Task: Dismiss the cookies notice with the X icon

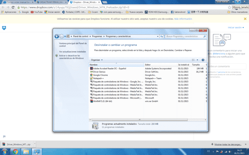Action: click(x=245, y=19)
